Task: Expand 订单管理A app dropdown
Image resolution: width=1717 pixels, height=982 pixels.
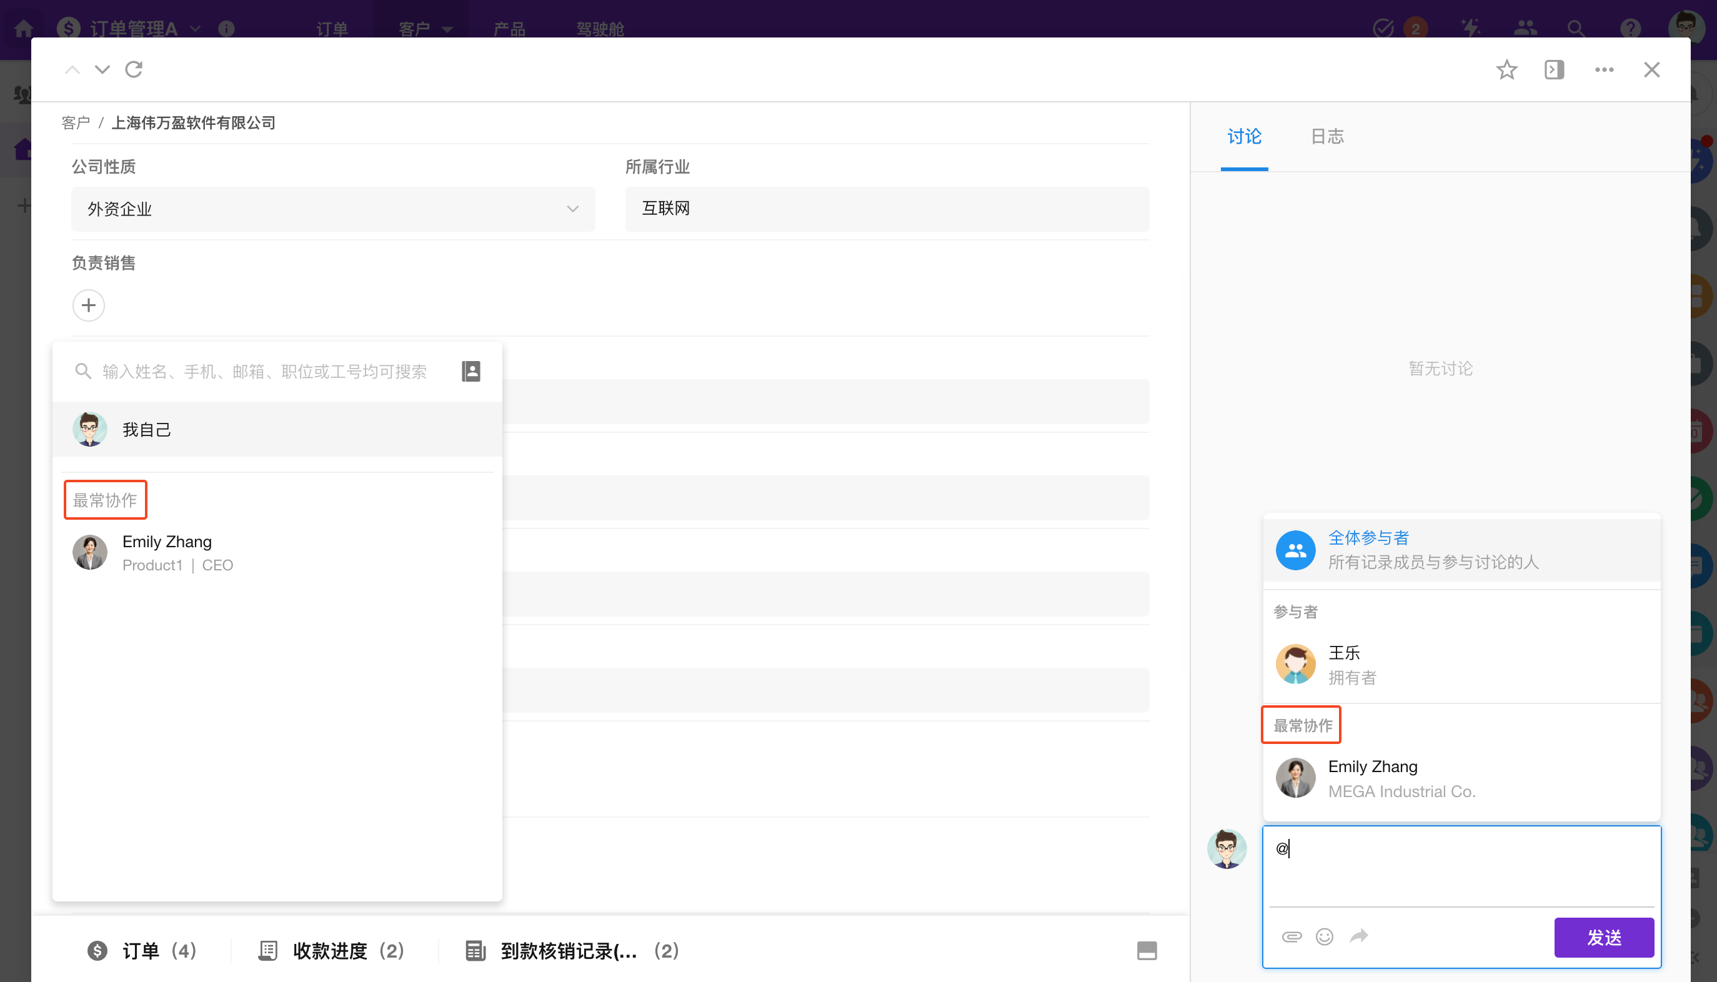Action: point(195,28)
